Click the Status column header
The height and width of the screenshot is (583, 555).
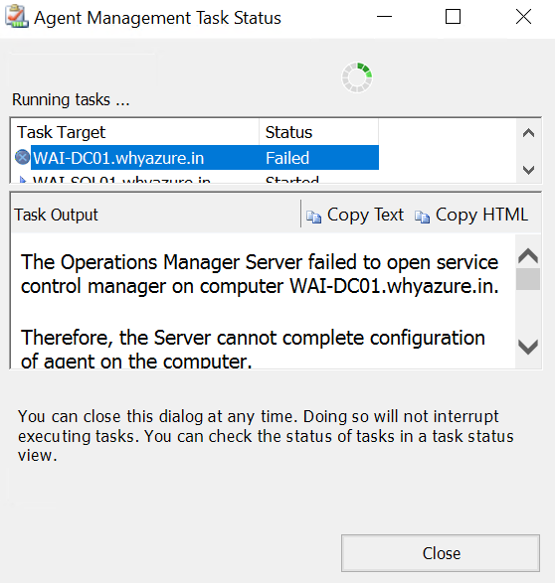318,132
